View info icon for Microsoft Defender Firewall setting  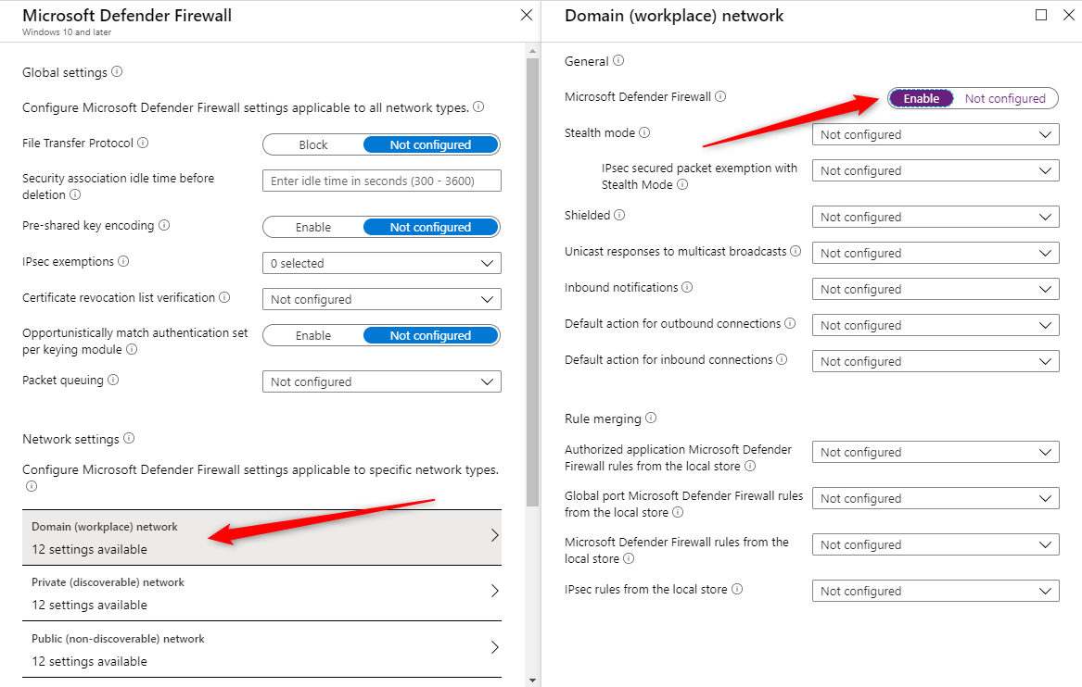point(720,96)
